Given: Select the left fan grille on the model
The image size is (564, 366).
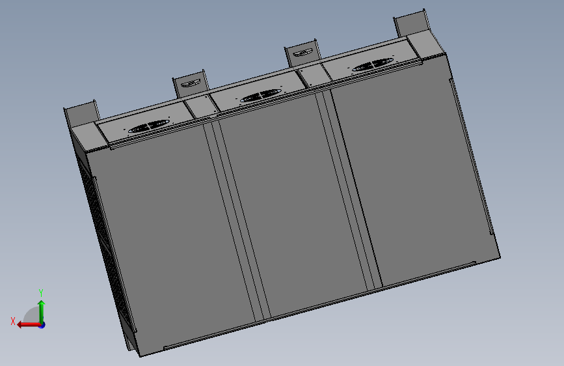Looking at the screenshot, I should pos(148,127).
